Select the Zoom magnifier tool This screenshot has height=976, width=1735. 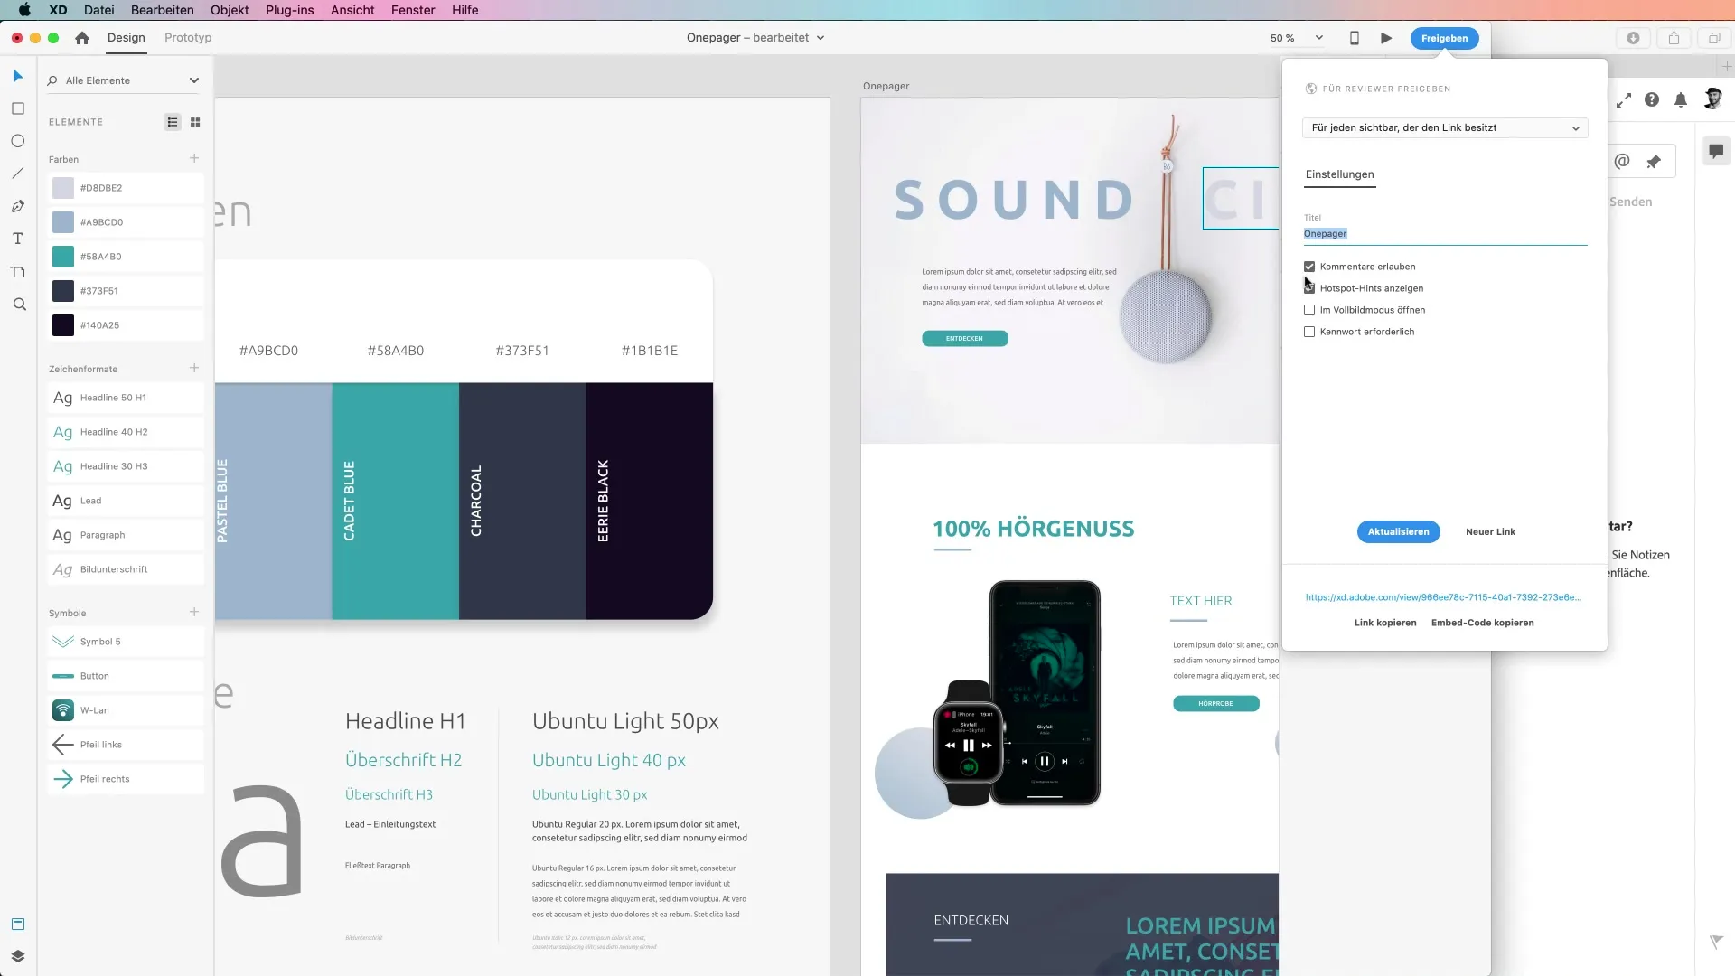tap(19, 305)
